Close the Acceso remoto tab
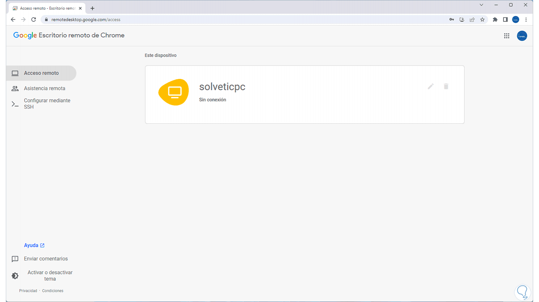539x302 pixels. pos(80,8)
